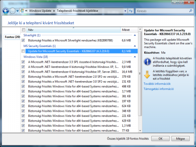Collapse the Silverlight (1) group
Viewport: 196px width, 147px height.
pos(135,35)
